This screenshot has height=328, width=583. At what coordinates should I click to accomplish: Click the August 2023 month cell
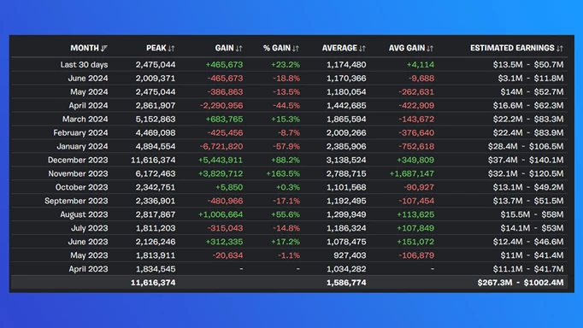point(84,214)
